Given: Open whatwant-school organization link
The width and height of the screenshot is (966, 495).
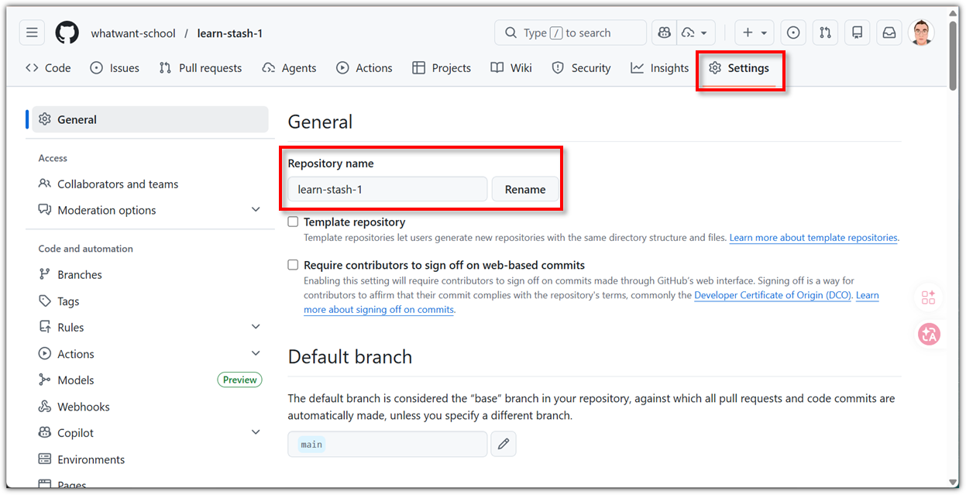Looking at the screenshot, I should click(x=133, y=33).
